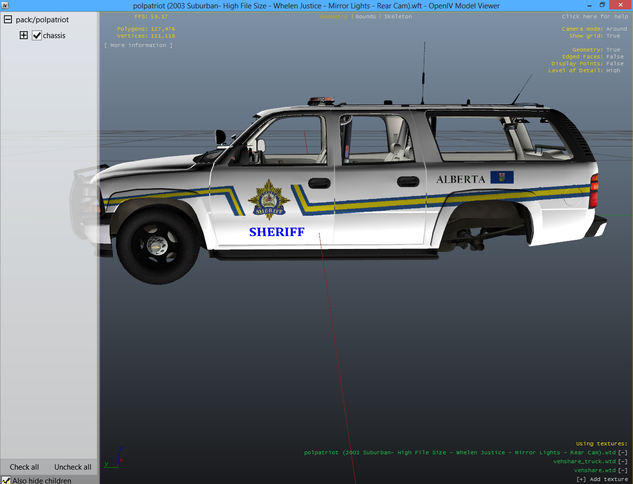Switch to the Skeleton view tab
Image resolution: width=633 pixels, height=484 pixels.
[398, 17]
